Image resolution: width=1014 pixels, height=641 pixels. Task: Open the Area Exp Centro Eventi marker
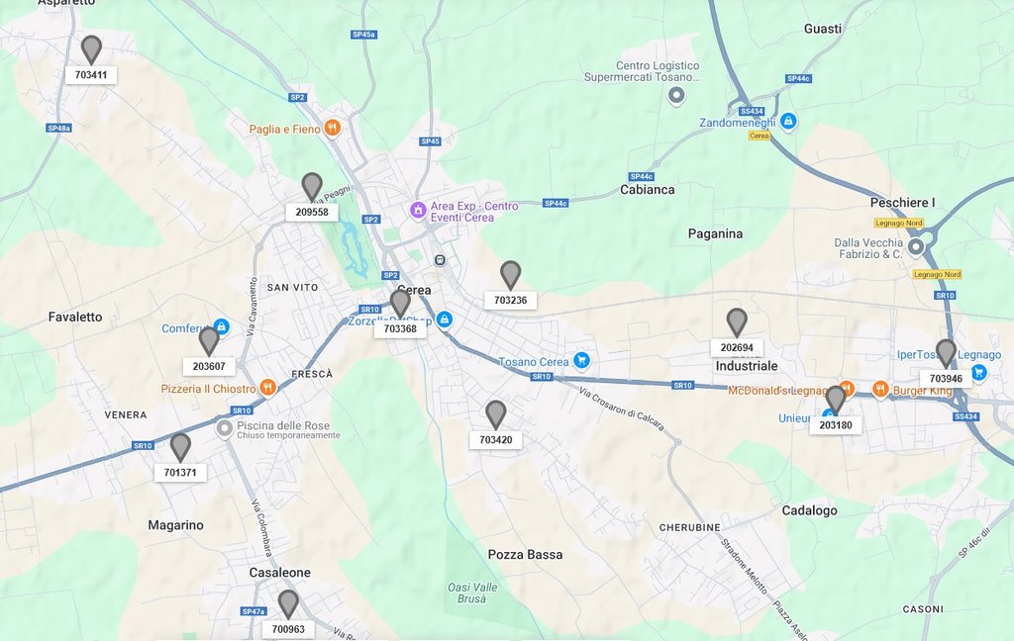419,210
